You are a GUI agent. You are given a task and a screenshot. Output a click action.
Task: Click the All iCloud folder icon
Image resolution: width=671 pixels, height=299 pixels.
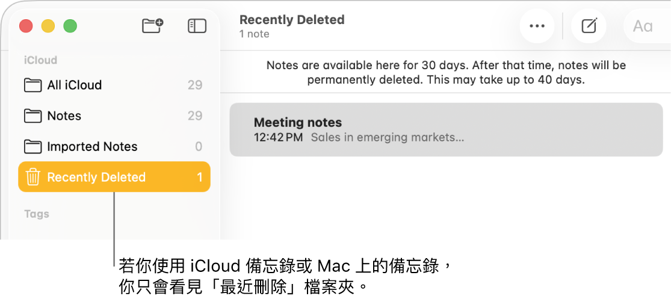(32, 85)
